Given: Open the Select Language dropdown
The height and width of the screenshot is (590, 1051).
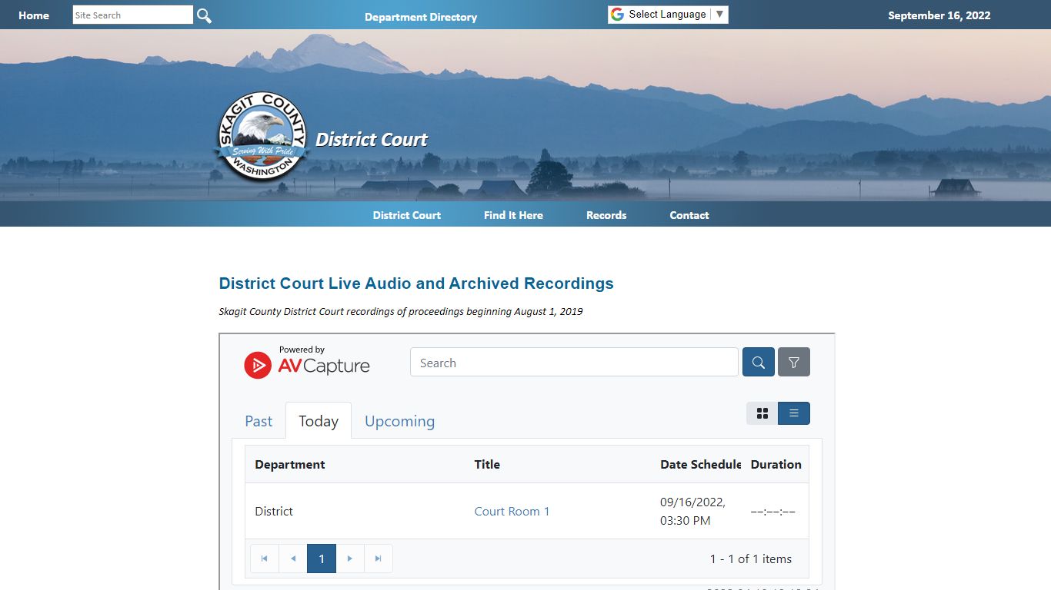Looking at the screenshot, I should pyautogui.click(x=668, y=15).
